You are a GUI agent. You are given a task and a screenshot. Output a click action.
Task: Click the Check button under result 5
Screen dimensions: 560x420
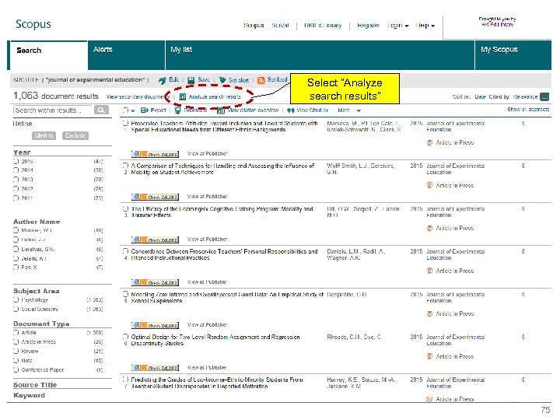[155, 325]
